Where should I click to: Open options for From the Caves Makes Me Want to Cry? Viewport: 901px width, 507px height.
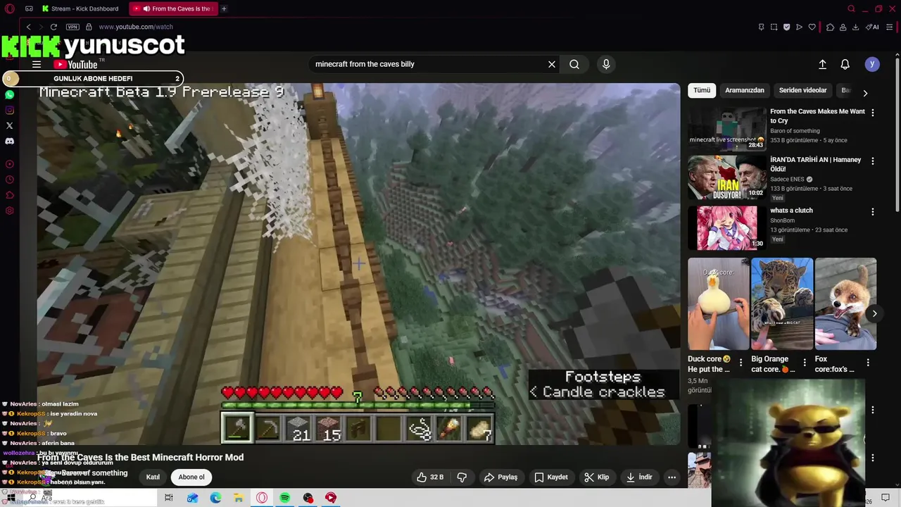873,113
